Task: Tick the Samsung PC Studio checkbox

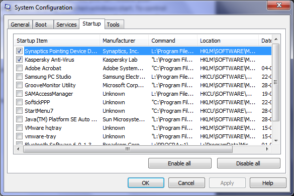Action: pyautogui.click(x=19, y=77)
